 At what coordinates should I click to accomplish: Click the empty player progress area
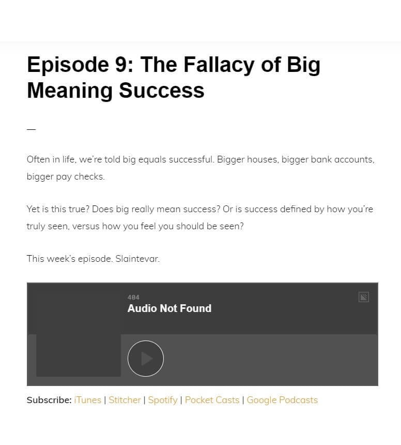click(x=272, y=360)
